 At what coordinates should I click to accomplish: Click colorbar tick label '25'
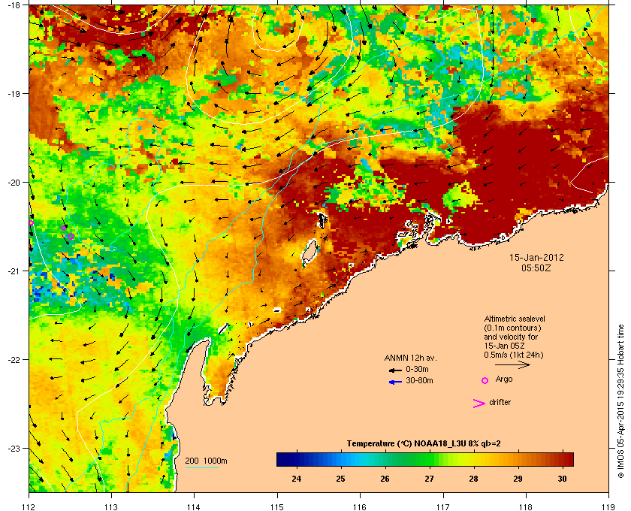(x=341, y=479)
